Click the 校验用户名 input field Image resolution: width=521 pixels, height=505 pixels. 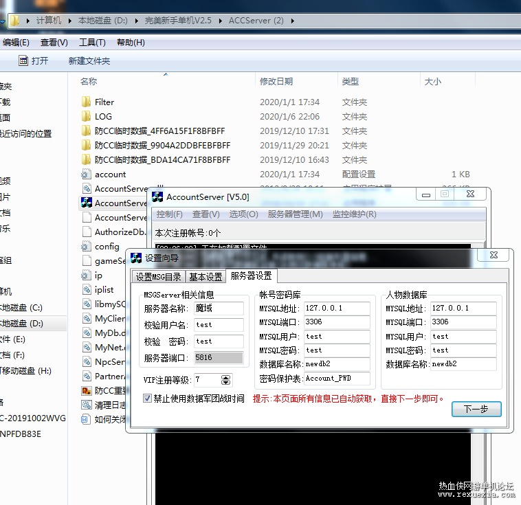[219, 324]
